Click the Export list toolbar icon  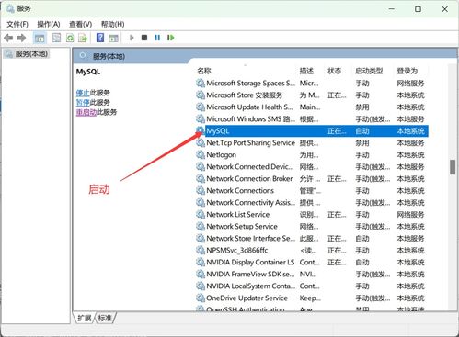click(83, 38)
